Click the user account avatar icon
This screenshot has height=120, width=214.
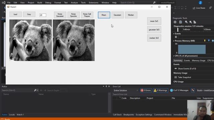click(200, 3)
